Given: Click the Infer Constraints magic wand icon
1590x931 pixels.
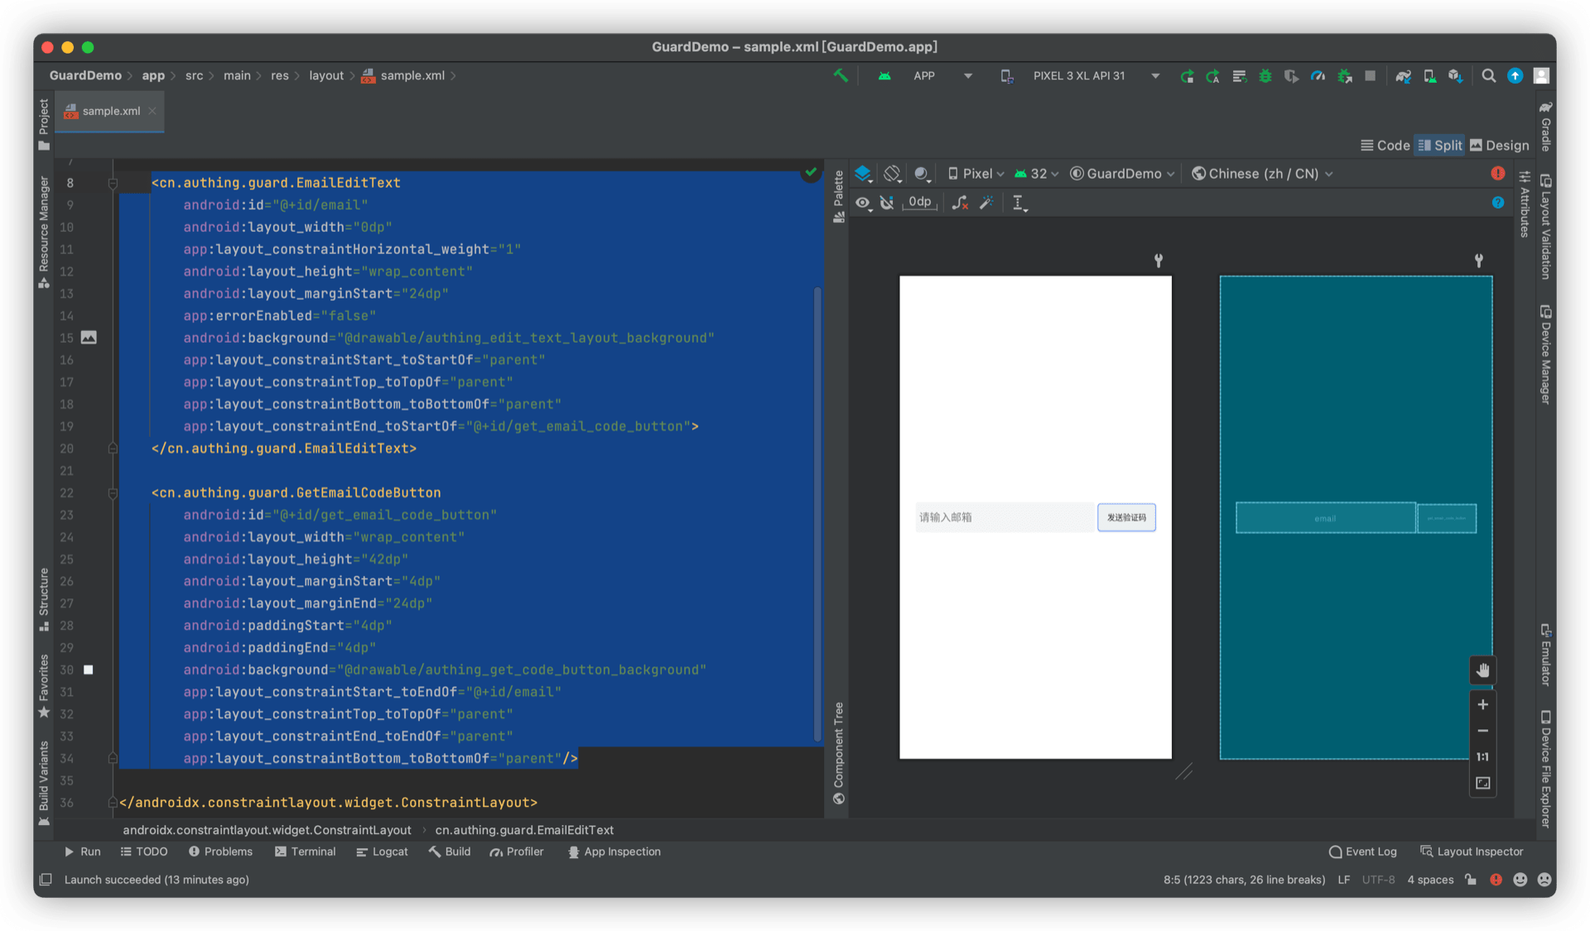Looking at the screenshot, I should click(986, 203).
